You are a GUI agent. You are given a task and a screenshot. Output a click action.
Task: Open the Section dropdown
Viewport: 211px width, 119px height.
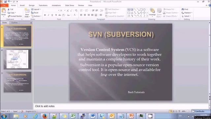(36, 16)
